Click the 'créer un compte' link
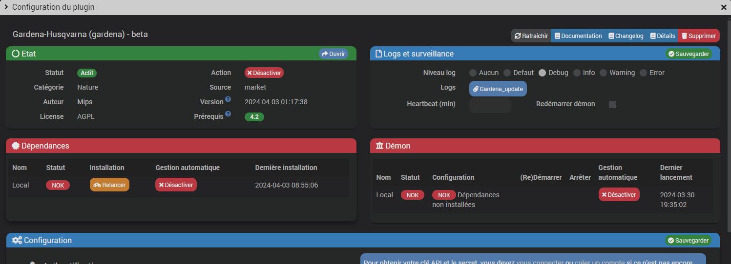This screenshot has width=731, height=264. point(600,262)
